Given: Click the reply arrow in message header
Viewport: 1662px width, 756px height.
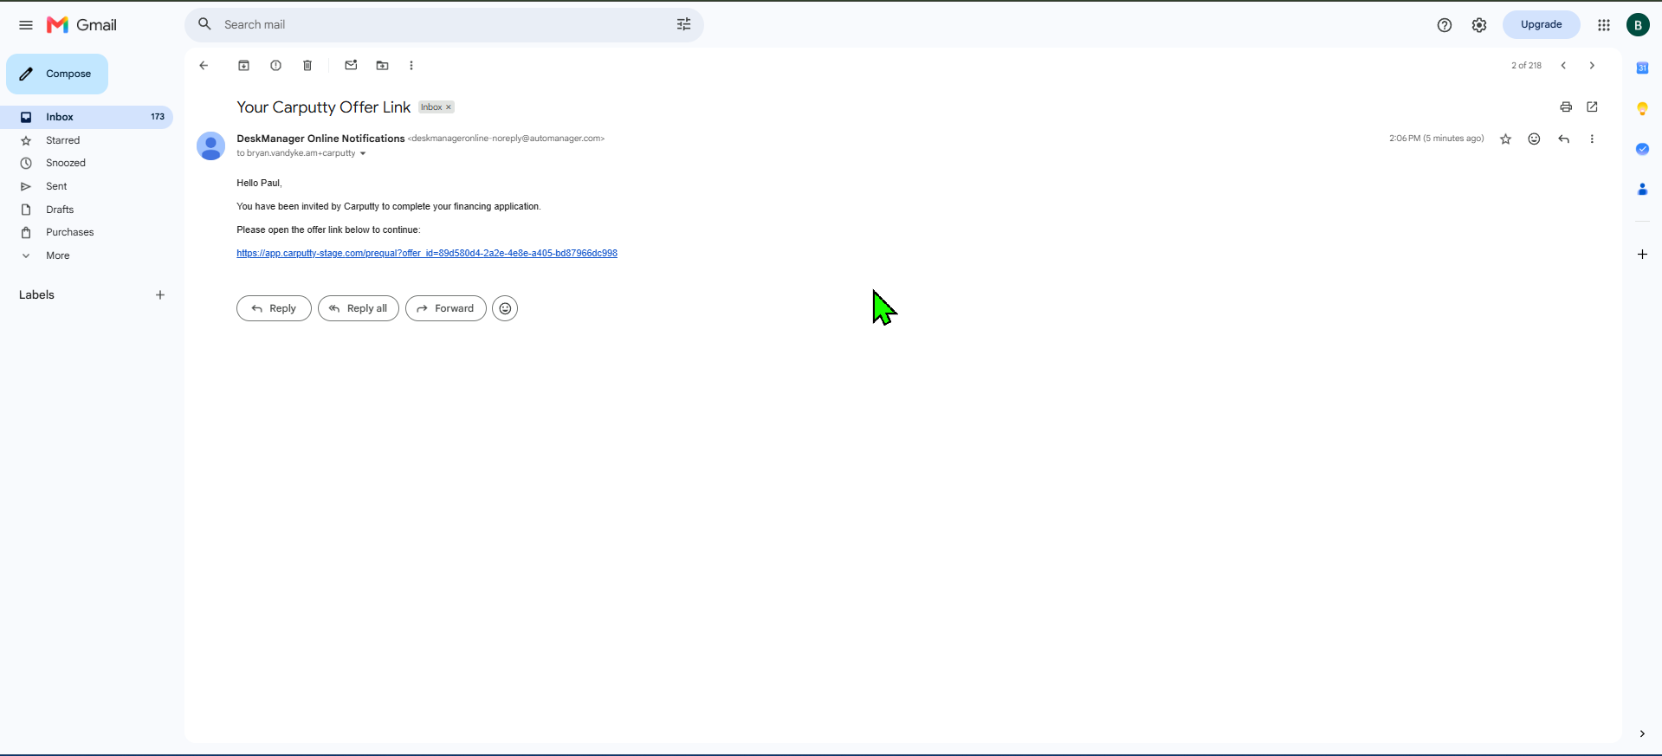Looking at the screenshot, I should (x=1563, y=139).
